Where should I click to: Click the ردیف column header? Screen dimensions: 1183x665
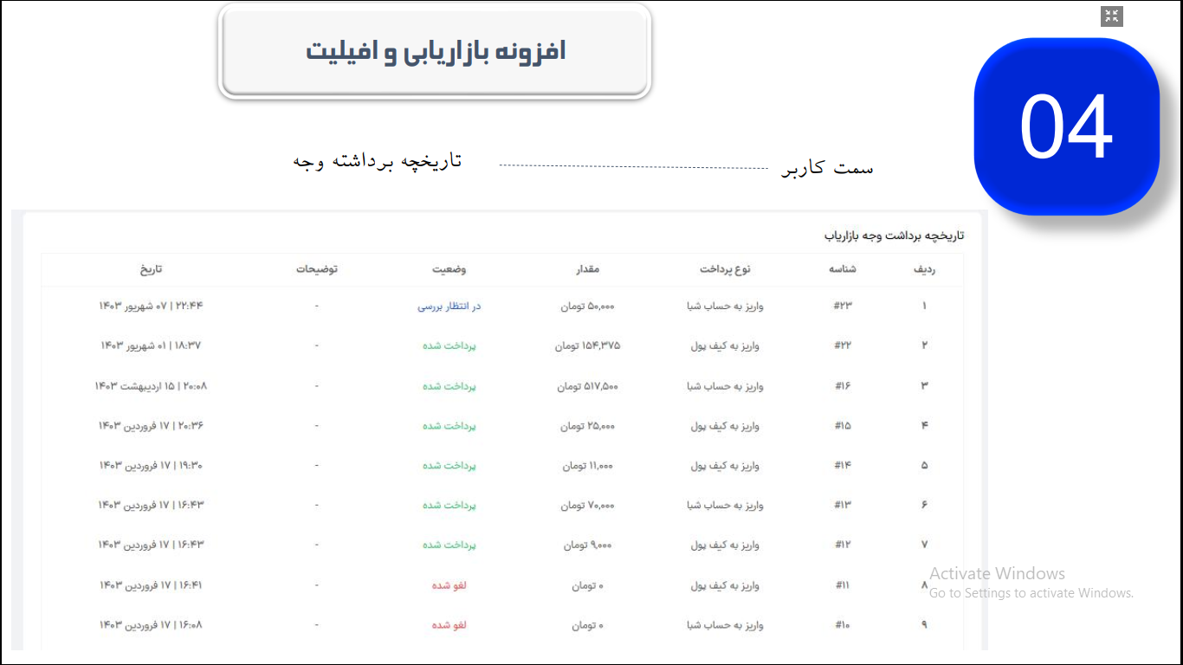point(924,269)
